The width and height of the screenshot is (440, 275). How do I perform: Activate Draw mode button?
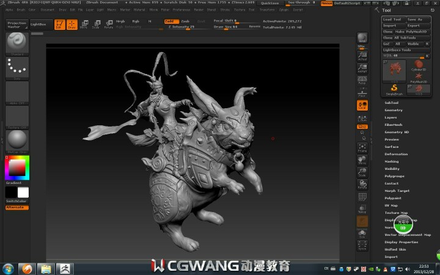pyautogui.click(x=72, y=24)
